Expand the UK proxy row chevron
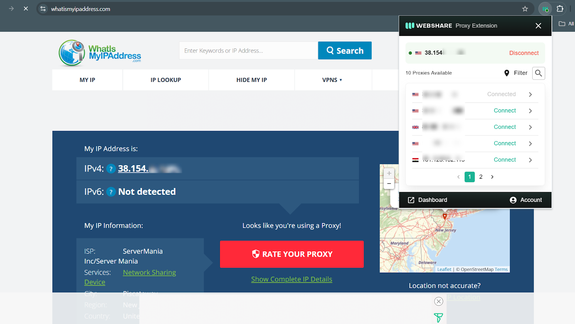The width and height of the screenshot is (575, 324). click(x=530, y=127)
